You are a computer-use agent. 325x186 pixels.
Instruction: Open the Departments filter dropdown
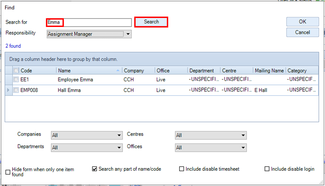pyautogui.click(x=87, y=148)
